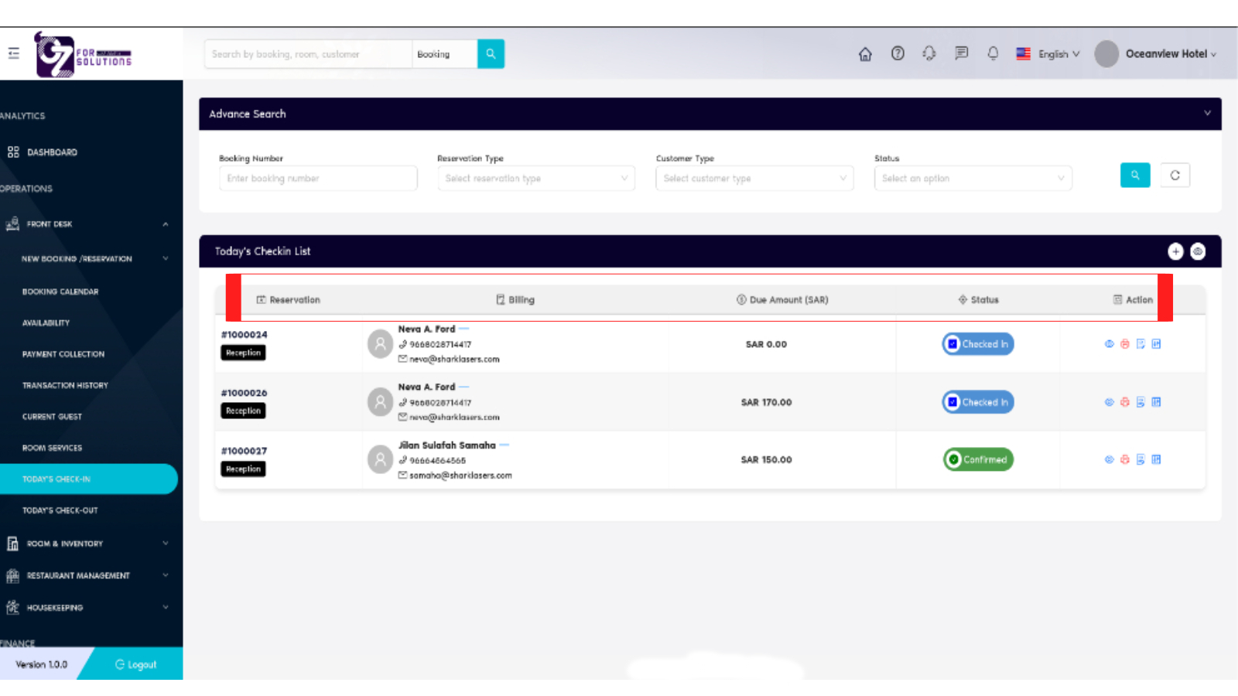1238x696 pixels.
Task: Reset advance search with refresh icon
Action: [x=1175, y=176]
